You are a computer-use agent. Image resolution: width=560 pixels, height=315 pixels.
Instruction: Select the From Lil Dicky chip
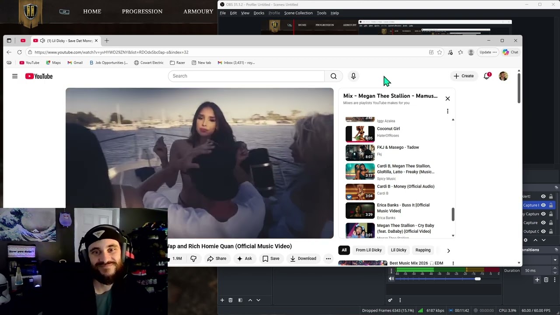(x=369, y=250)
